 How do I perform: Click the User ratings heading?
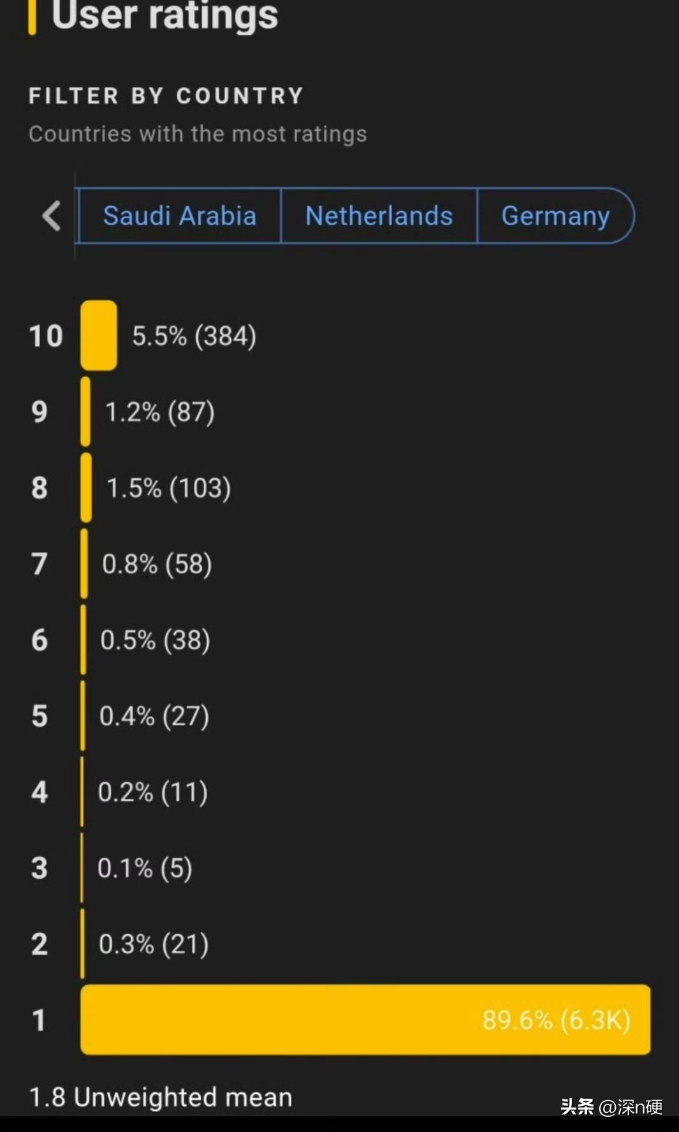[x=164, y=15]
